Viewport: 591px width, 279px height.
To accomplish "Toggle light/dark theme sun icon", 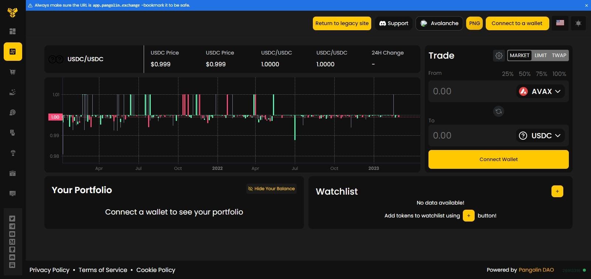I will click(x=578, y=23).
